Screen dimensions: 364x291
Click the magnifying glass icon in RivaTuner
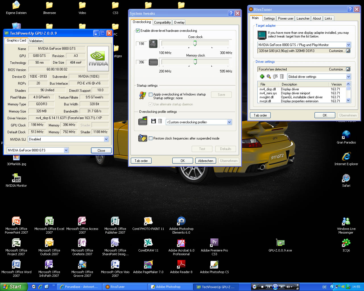[x=269, y=76]
